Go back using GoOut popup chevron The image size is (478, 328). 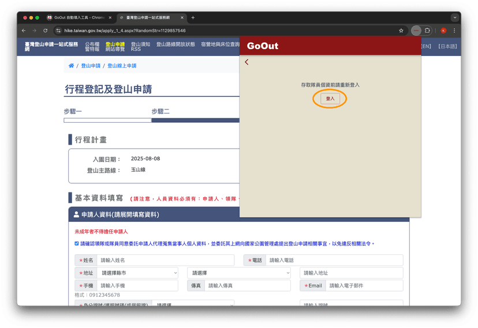[247, 62]
